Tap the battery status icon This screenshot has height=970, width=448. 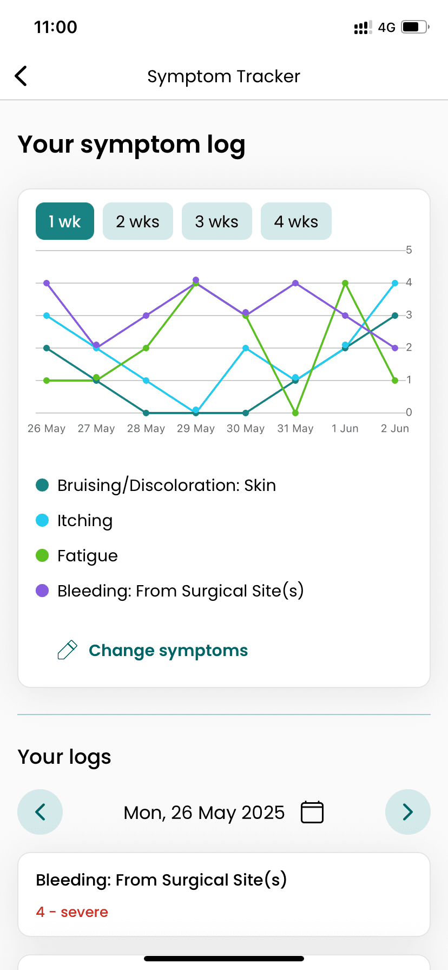tap(415, 27)
